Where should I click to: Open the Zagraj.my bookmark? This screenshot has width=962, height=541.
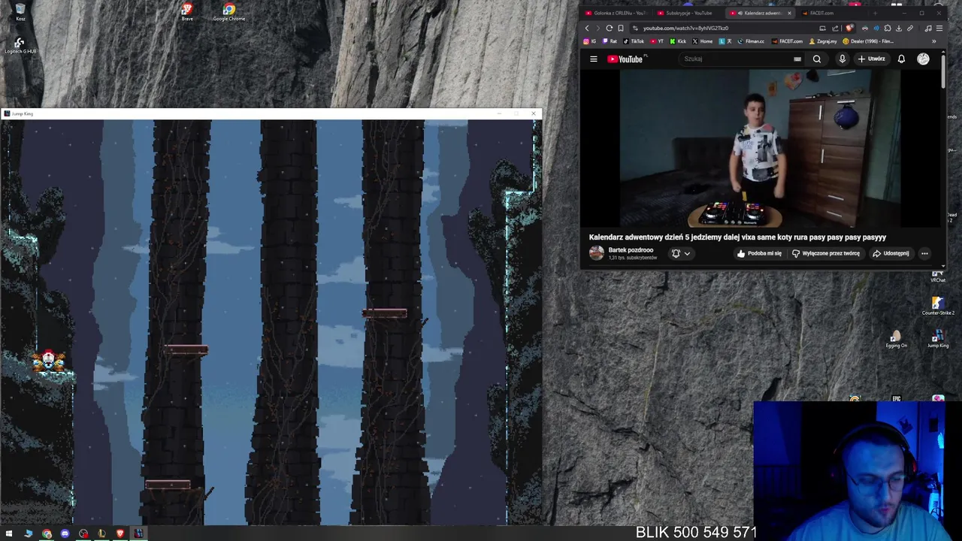[x=823, y=41]
